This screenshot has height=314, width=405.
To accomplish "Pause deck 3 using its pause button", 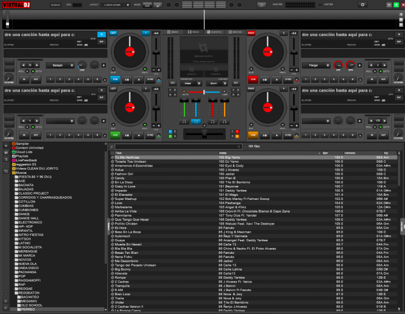I will point(127,135).
